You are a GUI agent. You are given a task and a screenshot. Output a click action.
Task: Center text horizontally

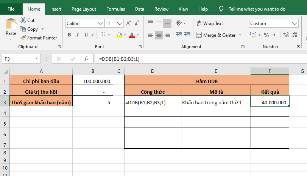(159, 35)
